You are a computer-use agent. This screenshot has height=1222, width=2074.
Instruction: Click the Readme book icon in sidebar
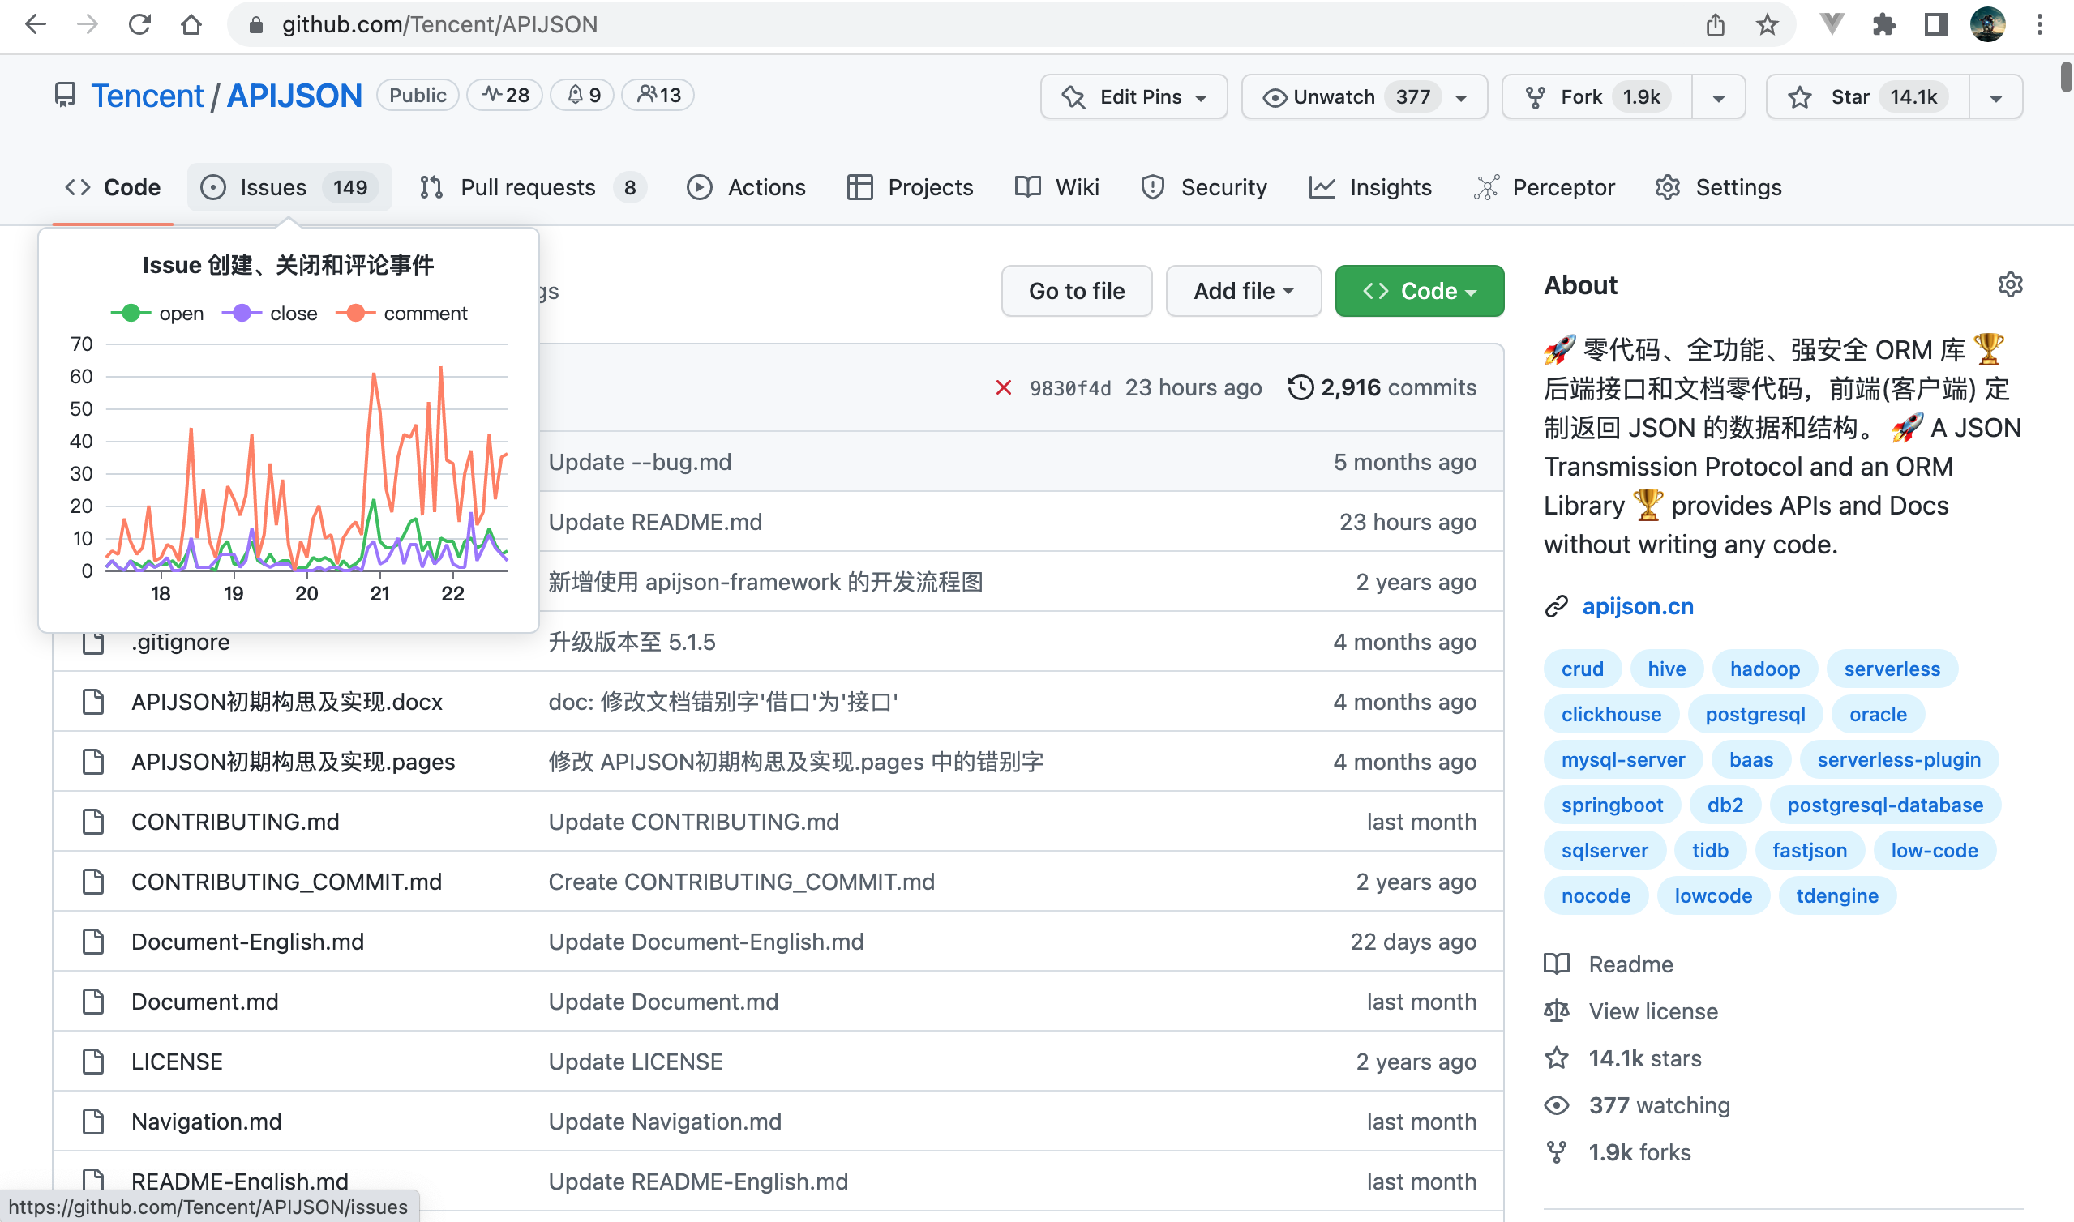(x=1558, y=963)
